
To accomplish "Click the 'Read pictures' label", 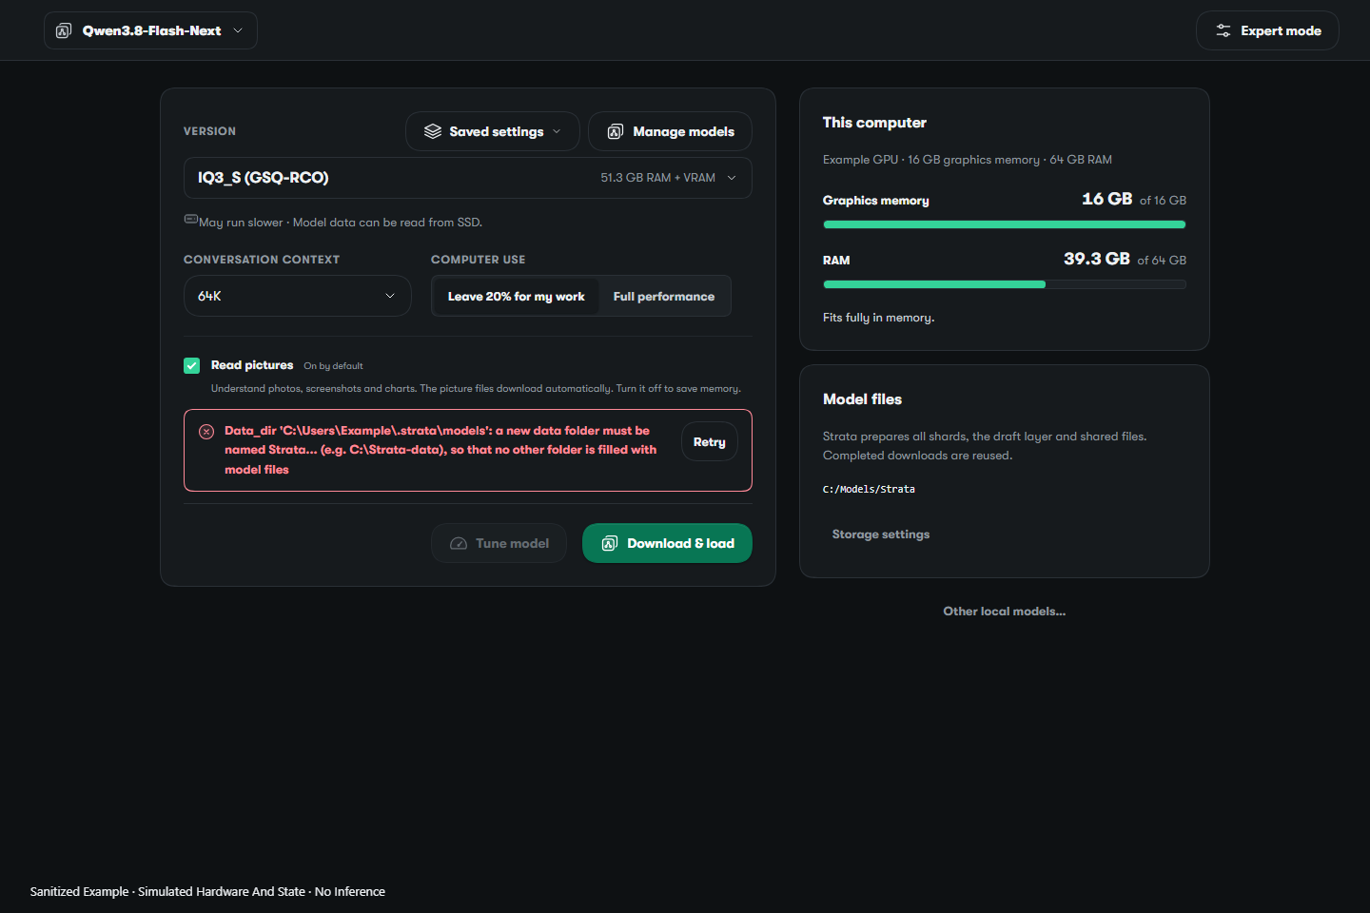I will coord(252,365).
